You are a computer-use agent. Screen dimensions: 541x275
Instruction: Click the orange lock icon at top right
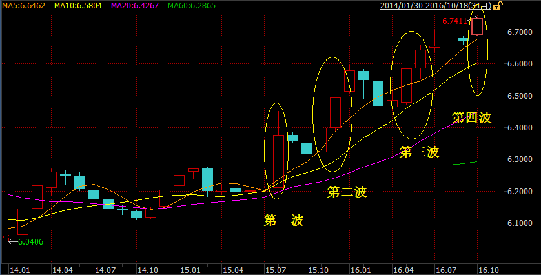(500, 6)
